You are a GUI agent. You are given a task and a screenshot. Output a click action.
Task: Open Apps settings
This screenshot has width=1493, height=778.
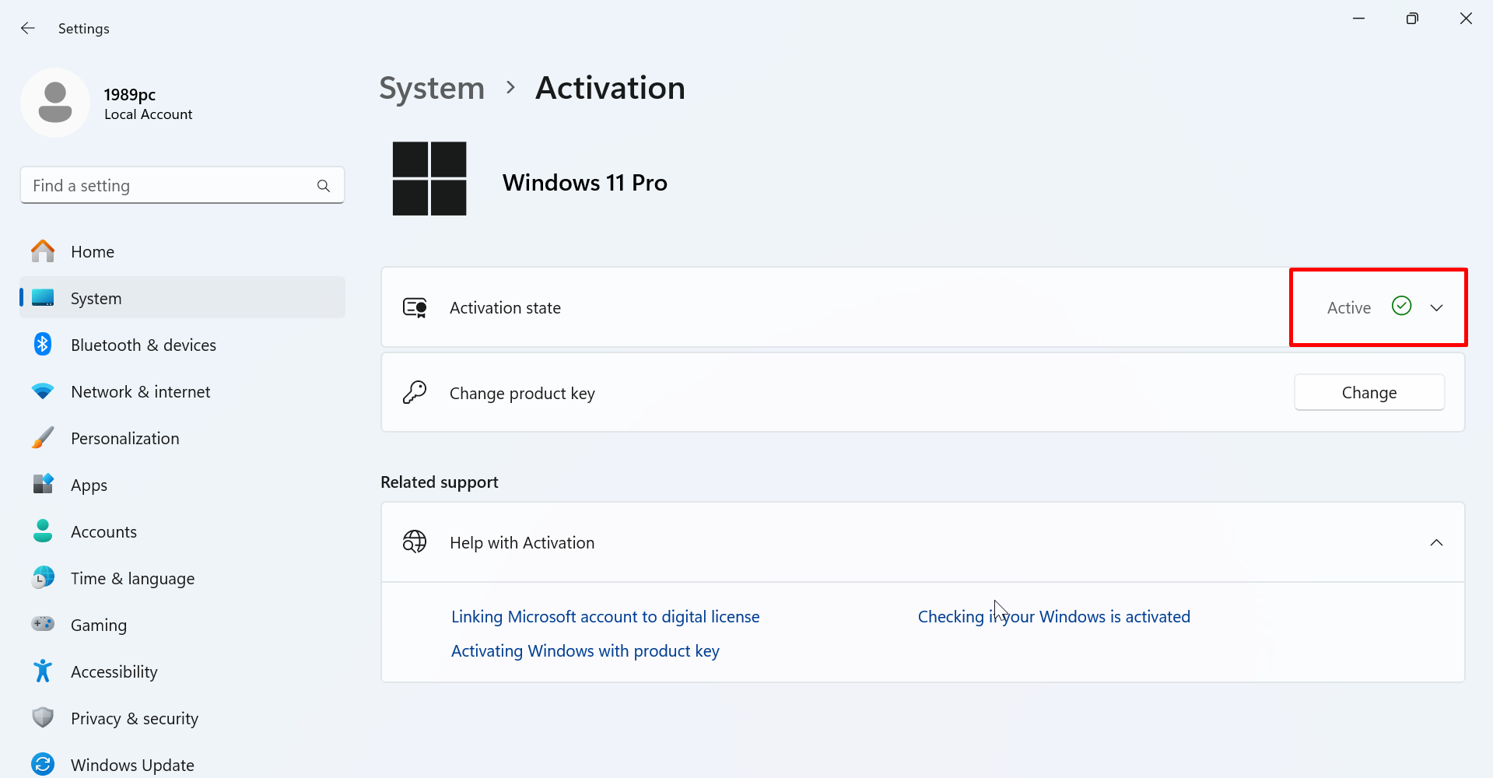pyautogui.click(x=182, y=485)
